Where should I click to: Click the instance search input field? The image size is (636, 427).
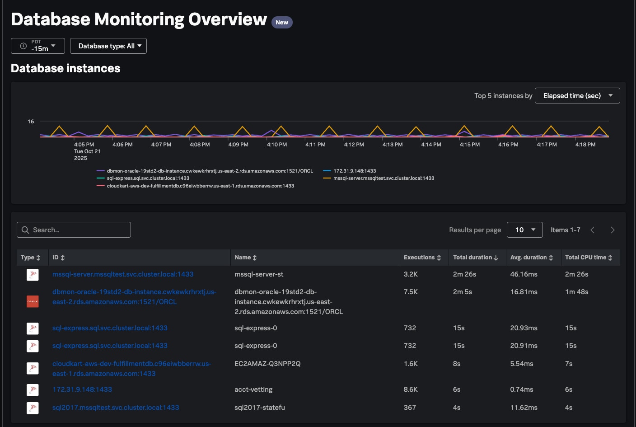[74, 230]
